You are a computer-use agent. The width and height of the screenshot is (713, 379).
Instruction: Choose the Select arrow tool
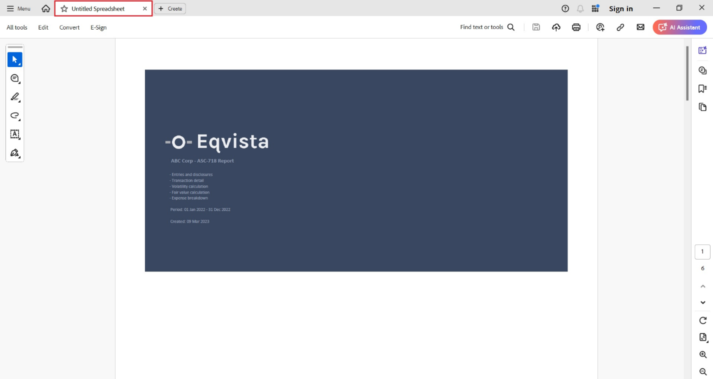15,59
